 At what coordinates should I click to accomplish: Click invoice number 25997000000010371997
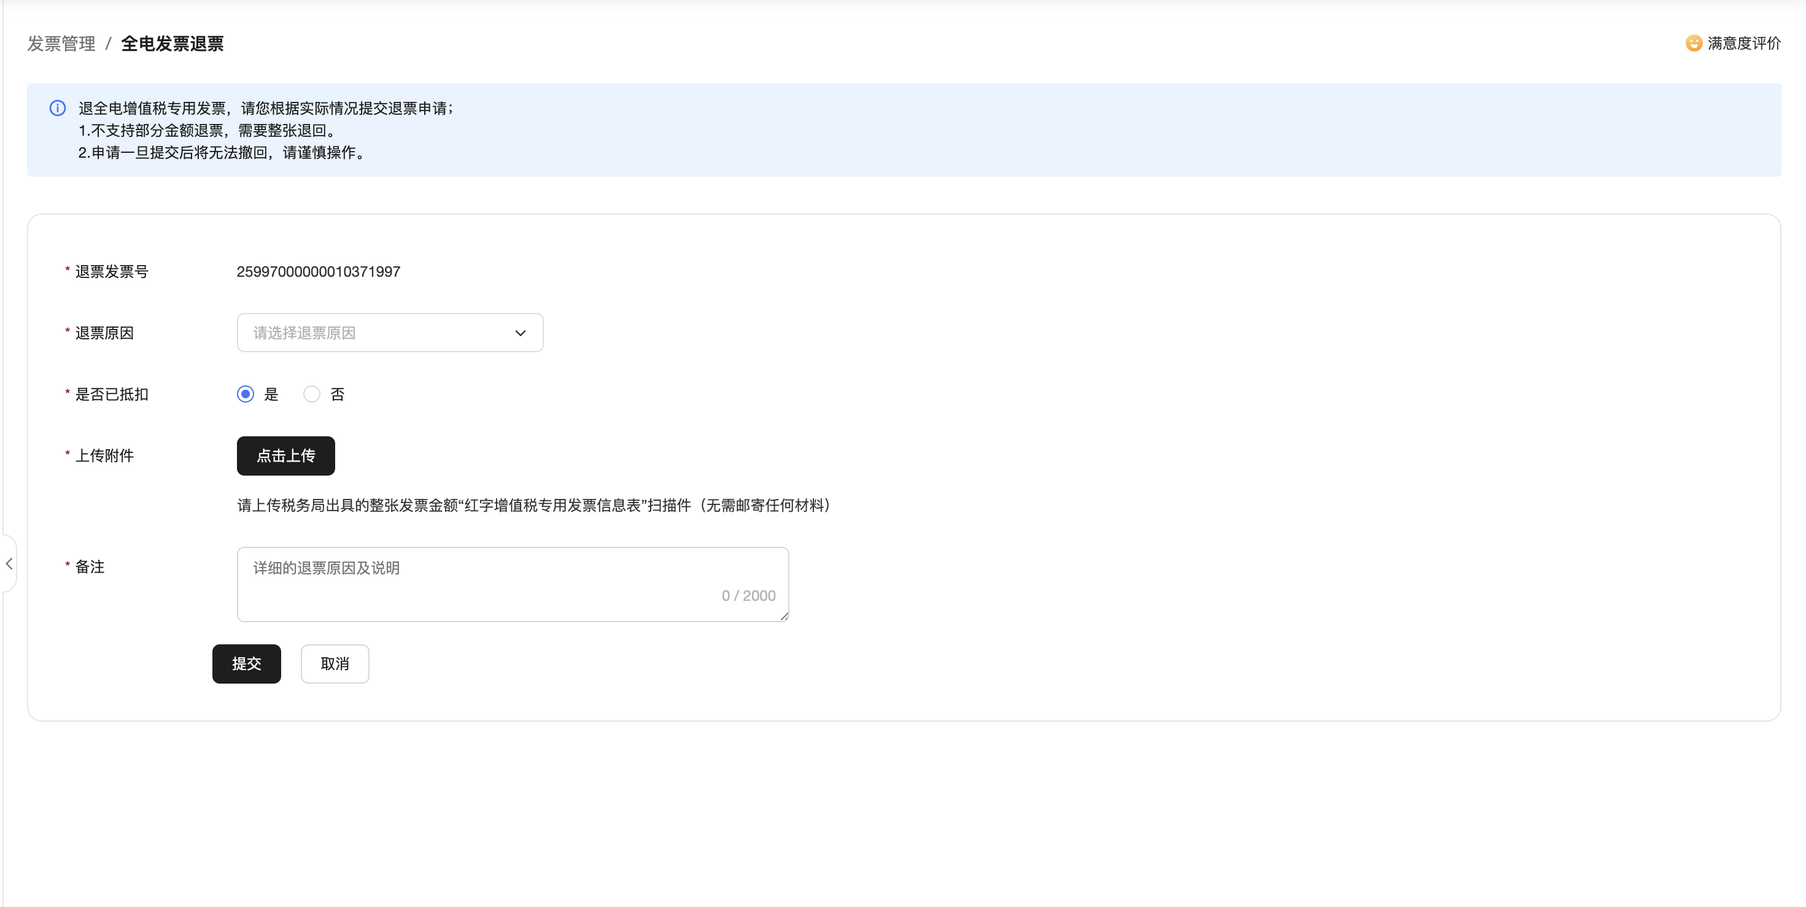click(x=319, y=271)
